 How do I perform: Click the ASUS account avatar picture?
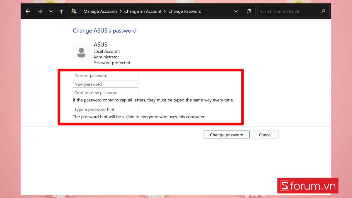(x=81, y=53)
